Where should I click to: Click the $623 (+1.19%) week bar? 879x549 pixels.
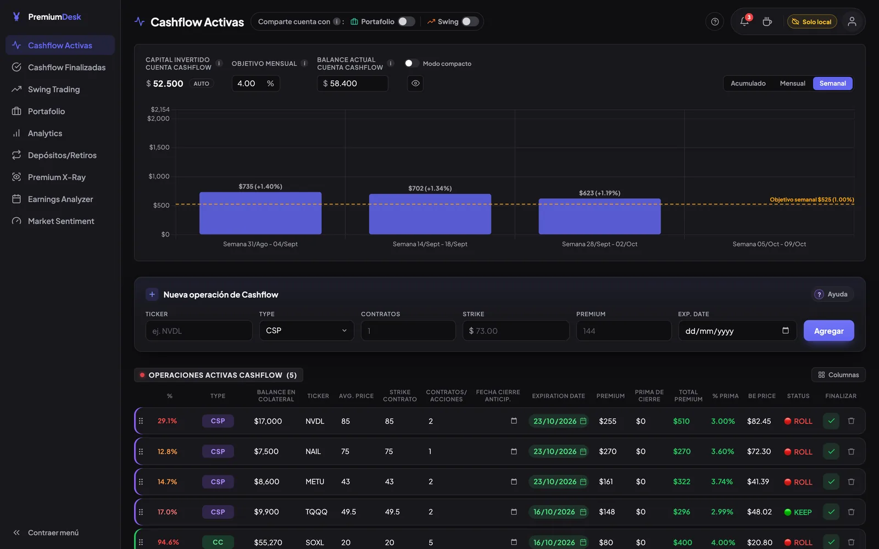coord(599,216)
